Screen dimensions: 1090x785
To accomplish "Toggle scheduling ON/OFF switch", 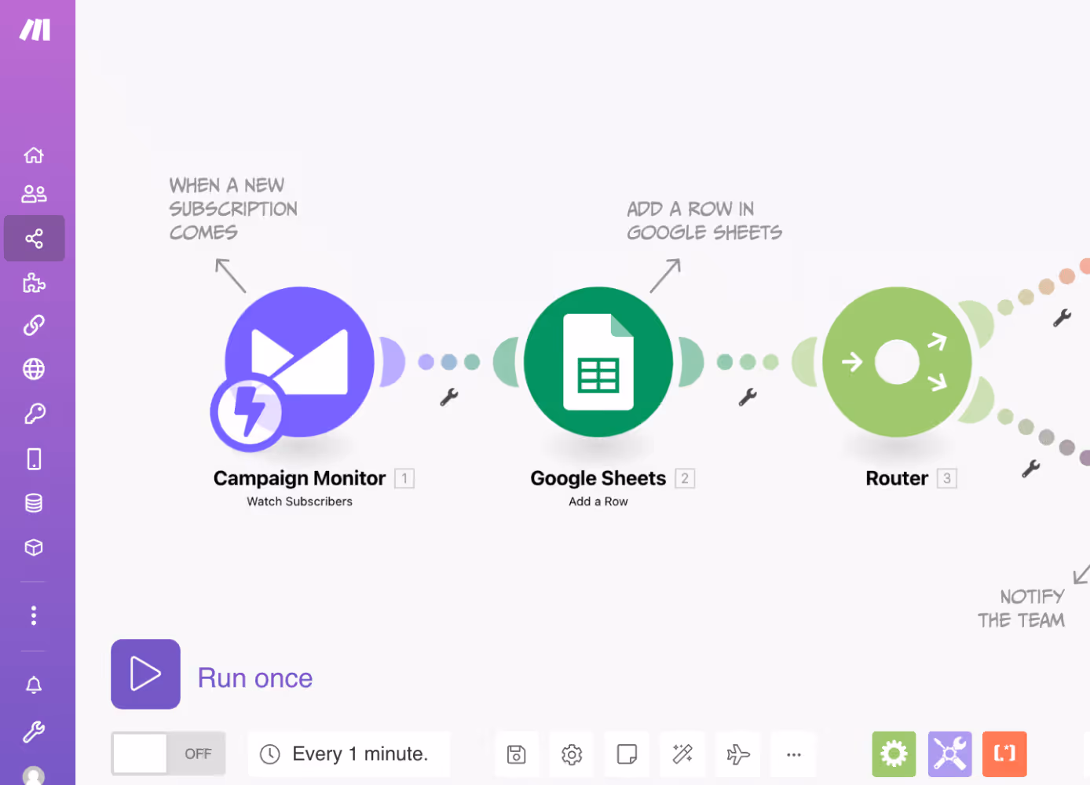I will [168, 754].
